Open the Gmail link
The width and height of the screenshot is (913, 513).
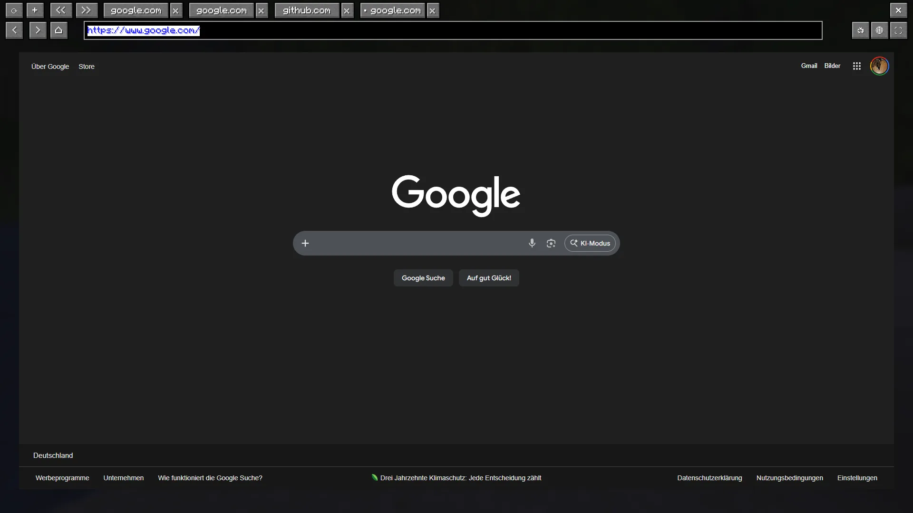(809, 66)
